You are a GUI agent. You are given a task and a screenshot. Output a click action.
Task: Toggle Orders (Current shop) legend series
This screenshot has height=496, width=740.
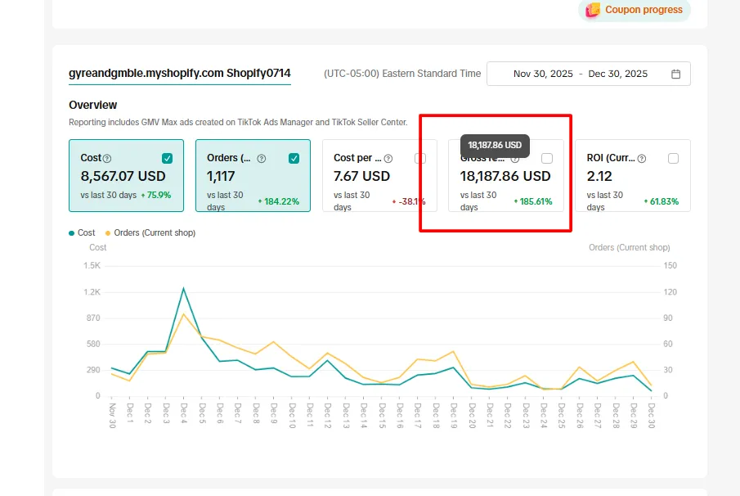154,233
